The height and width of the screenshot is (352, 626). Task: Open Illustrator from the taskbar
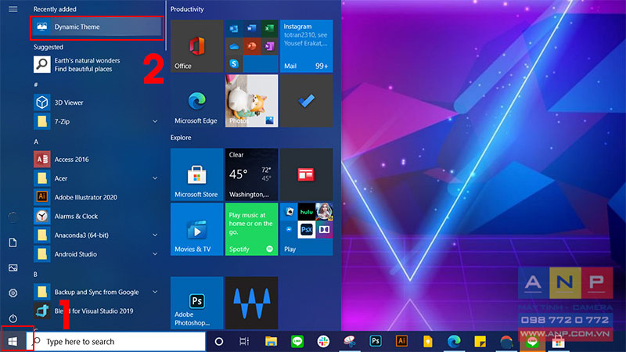[401, 342]
